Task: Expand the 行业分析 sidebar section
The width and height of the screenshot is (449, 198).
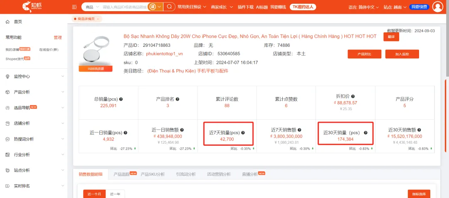Action: [63, 155]
